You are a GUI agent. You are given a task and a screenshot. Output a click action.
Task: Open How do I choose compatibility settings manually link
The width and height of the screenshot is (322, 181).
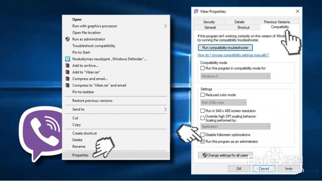pos(233,55)
